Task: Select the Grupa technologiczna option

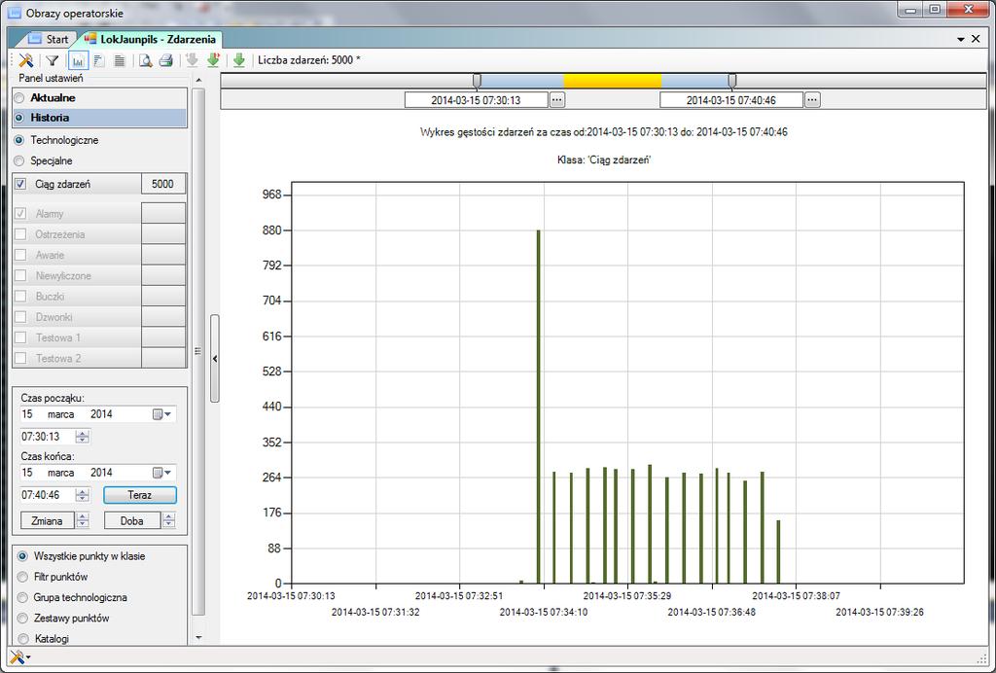Action: point(23,597)
